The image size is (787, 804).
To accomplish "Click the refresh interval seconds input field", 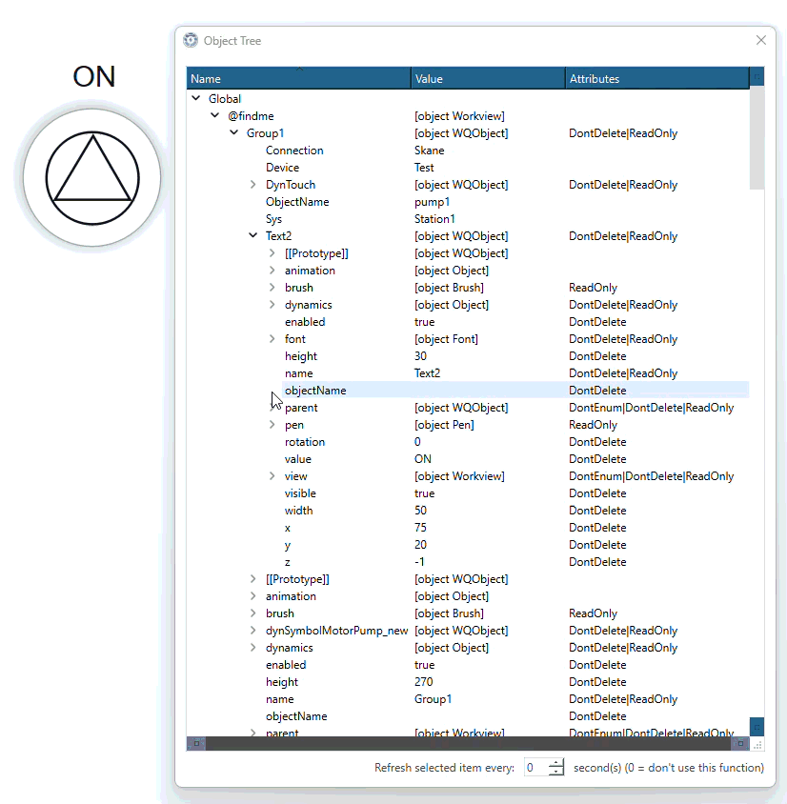I will [x=535, y=768].
